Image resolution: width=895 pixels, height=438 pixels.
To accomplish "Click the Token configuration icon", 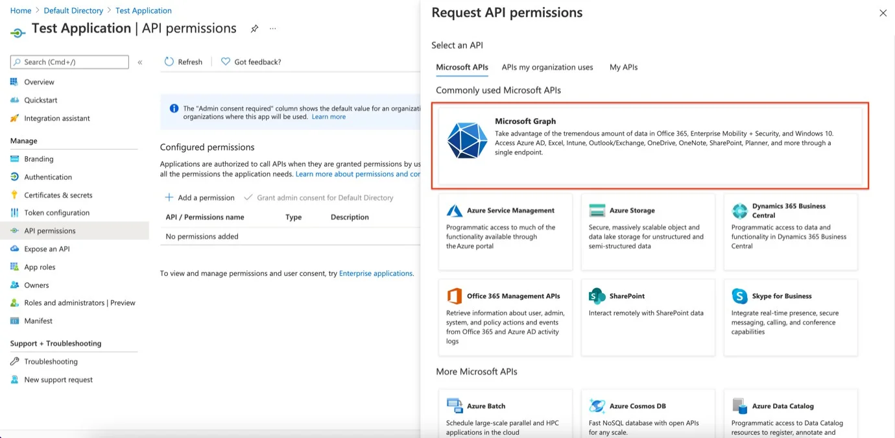I will pyautogui.click(x=14, y=213).
